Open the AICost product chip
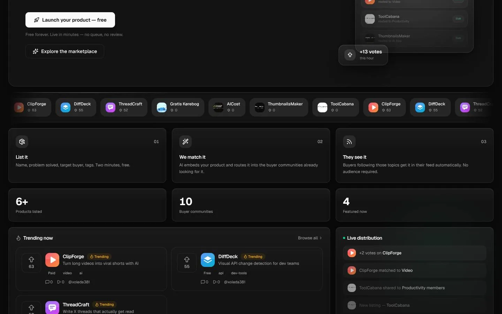The image size is (502, 314). (227, 107)
